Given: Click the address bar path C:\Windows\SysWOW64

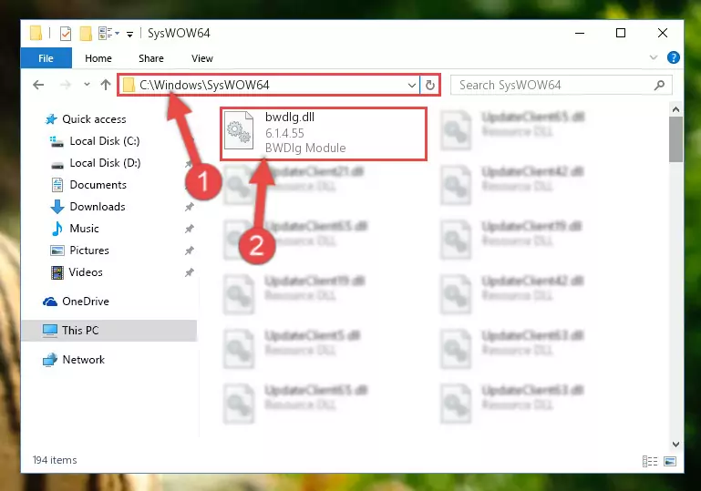Looking at the screenshot, I should pyautogui.click(x=204, y=85).
